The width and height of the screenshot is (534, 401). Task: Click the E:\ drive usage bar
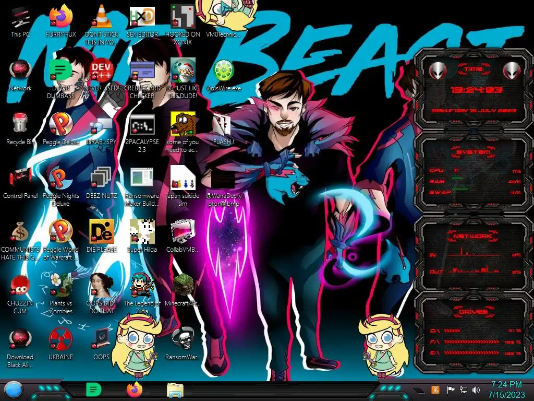coord(476,352)
